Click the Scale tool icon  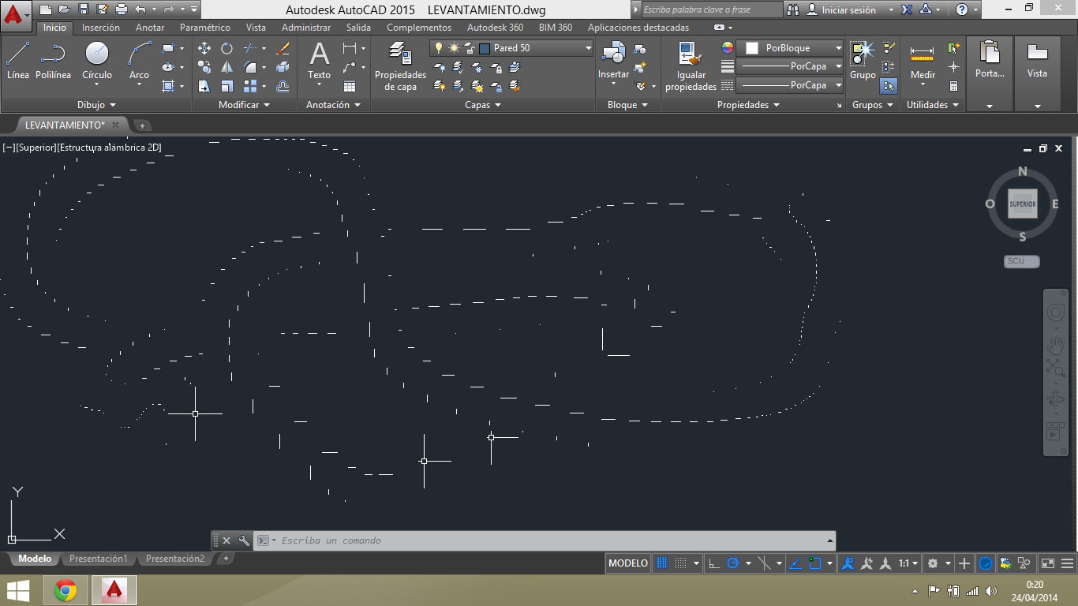227,86
